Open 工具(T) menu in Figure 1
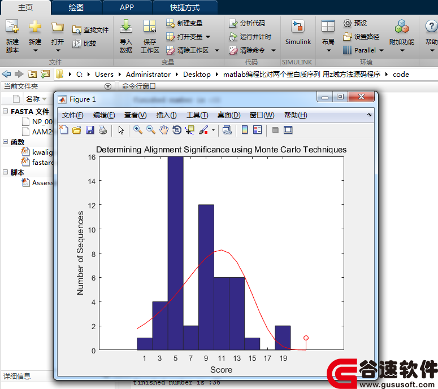Image resolution: width=438 pixels, height=389 pixels. 197,115
